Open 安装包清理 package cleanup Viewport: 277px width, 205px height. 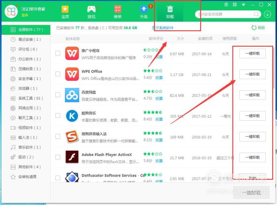26,177
